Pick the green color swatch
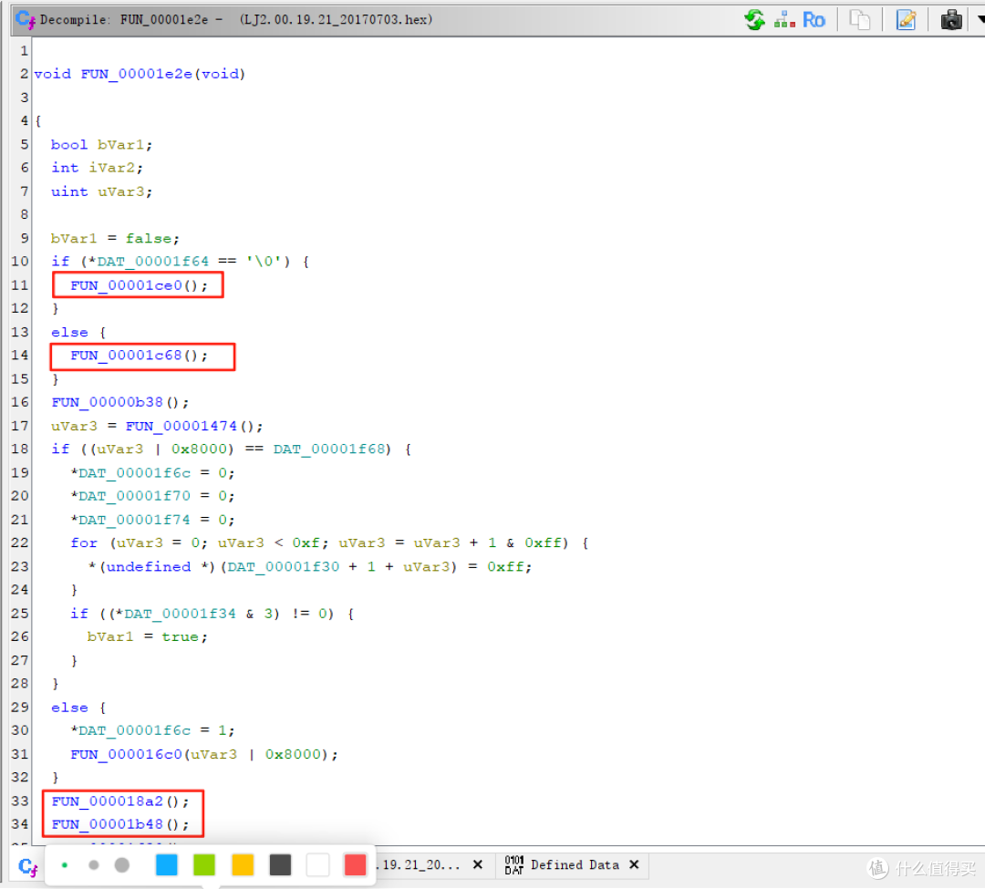This screenshot has height=889, width=985. pyautogui.click(x=204, y=865)
